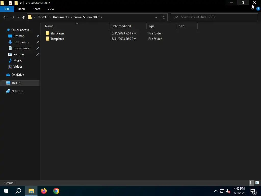Open Pictures in the navigation pane

[x=19, y=54]
